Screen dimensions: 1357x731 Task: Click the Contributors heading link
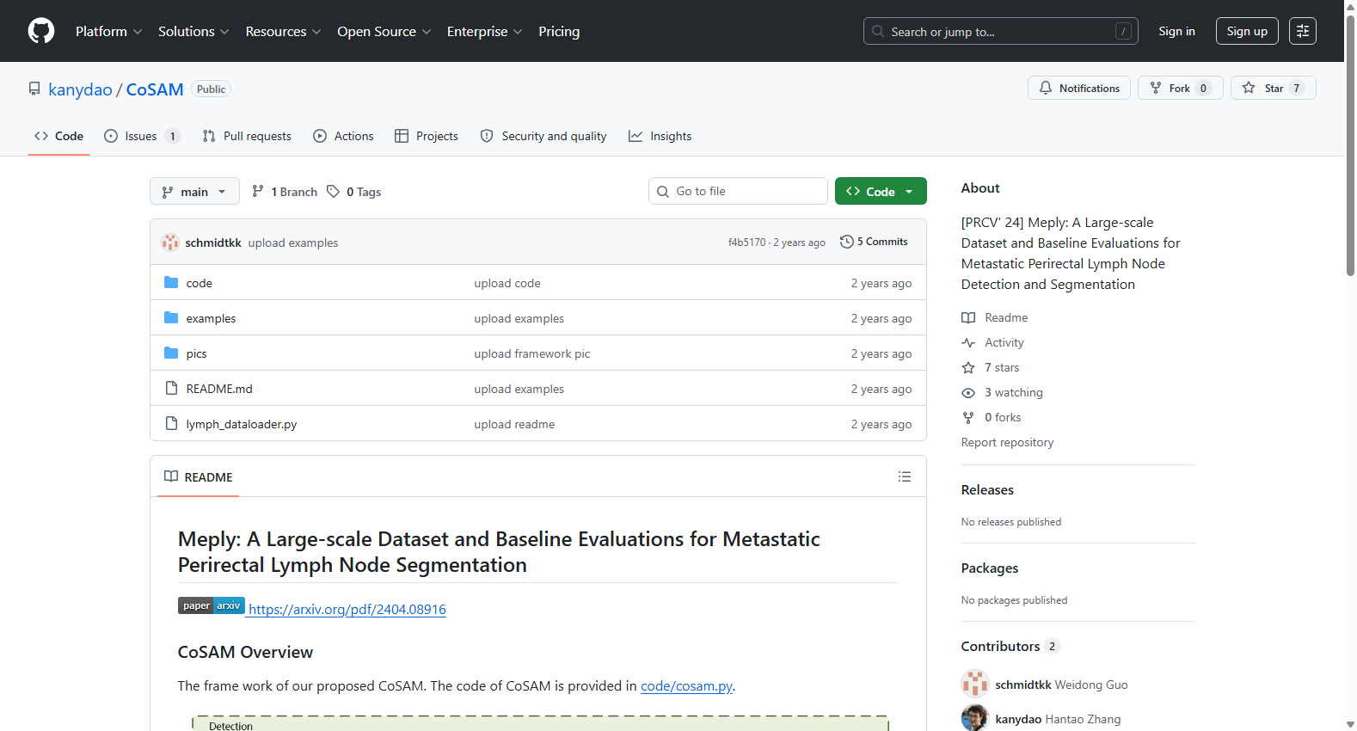click(x=1010, y=646)
